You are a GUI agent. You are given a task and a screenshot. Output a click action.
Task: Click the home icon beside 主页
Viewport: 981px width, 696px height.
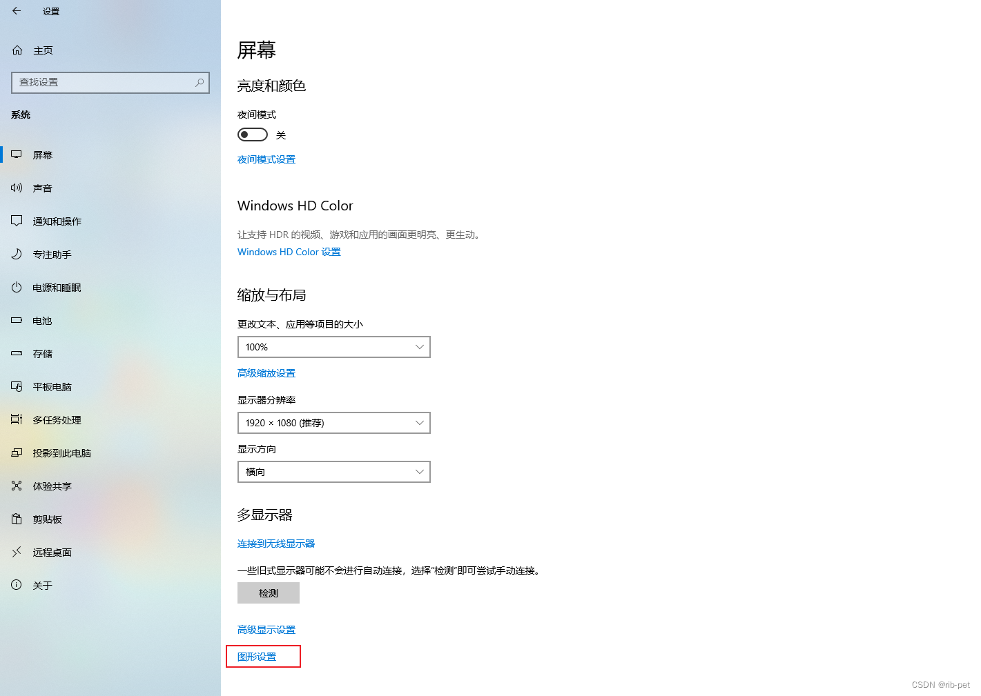(x=17, y=50)
